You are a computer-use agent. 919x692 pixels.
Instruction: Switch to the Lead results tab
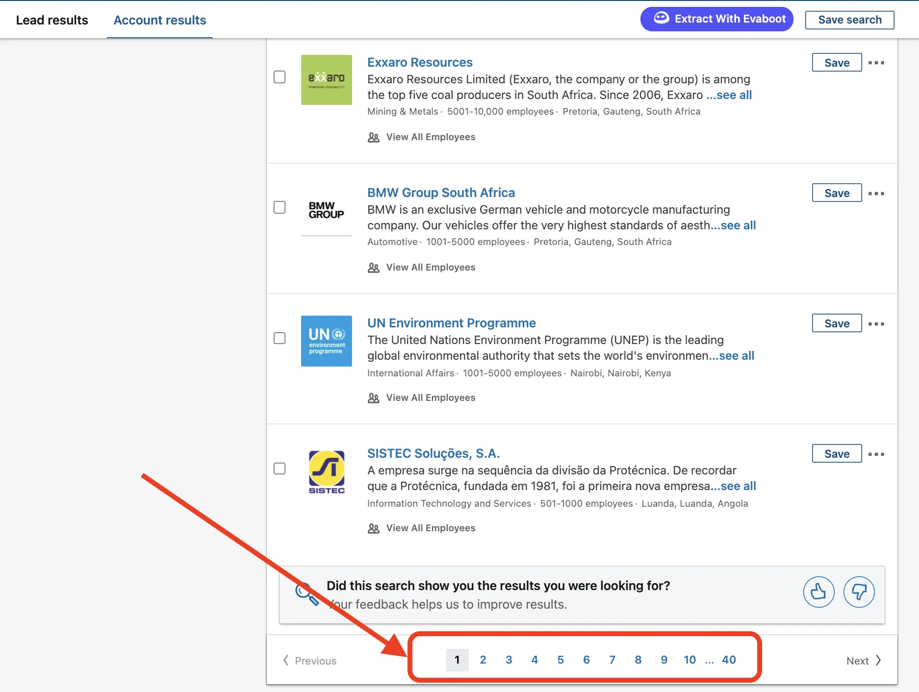coord(52,20)
